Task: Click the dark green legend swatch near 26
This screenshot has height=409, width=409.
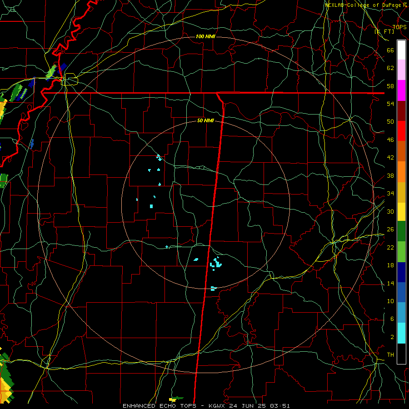Action: point(401,231)
